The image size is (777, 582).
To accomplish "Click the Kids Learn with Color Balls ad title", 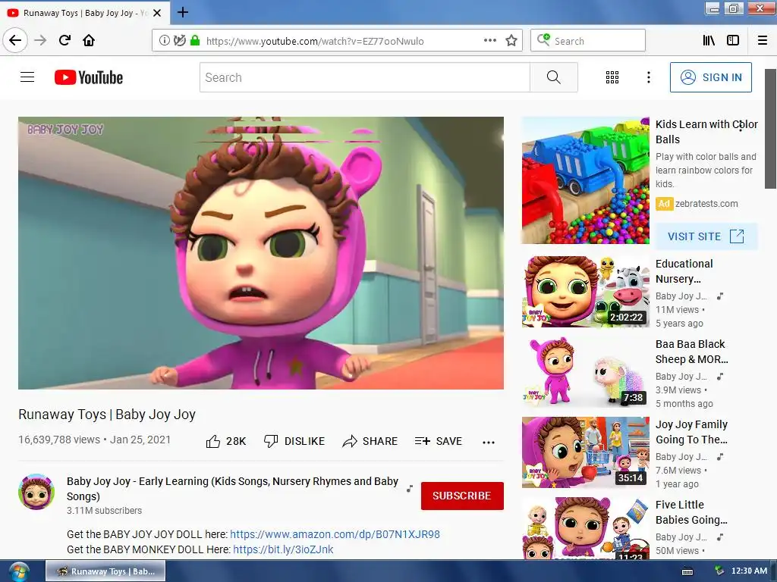I will point(706,132).
